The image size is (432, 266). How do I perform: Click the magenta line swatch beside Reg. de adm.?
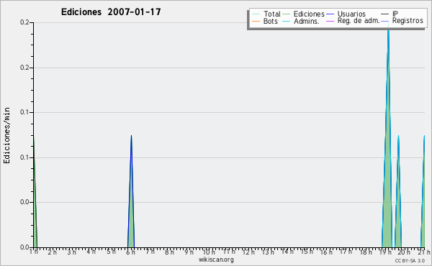pyautogui.click(x=330, y=21)
